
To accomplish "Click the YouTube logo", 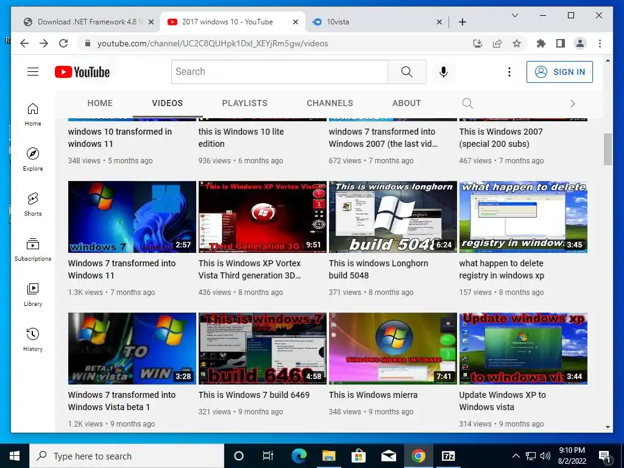I will [x=82, y=72].
